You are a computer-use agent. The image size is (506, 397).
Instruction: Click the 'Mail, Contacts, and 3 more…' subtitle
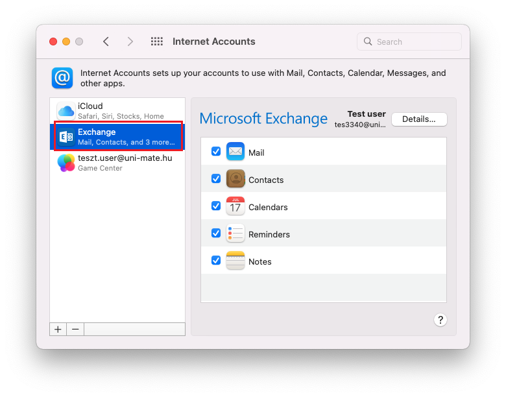[x=126, y=142]
